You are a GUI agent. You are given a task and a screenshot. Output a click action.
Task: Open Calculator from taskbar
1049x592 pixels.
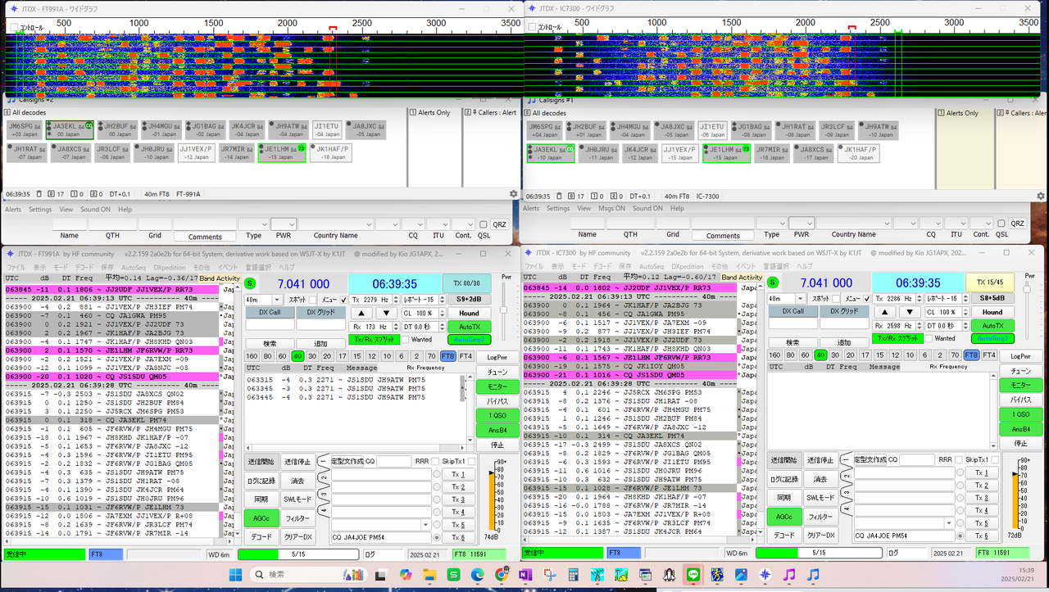click(573, 575)
